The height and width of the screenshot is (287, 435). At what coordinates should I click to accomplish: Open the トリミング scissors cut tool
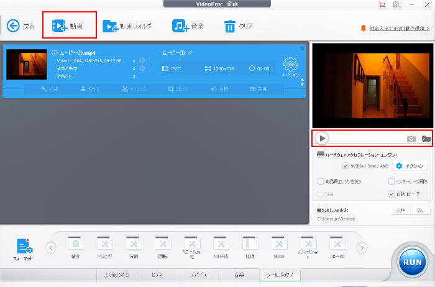[x=134, y=89]
